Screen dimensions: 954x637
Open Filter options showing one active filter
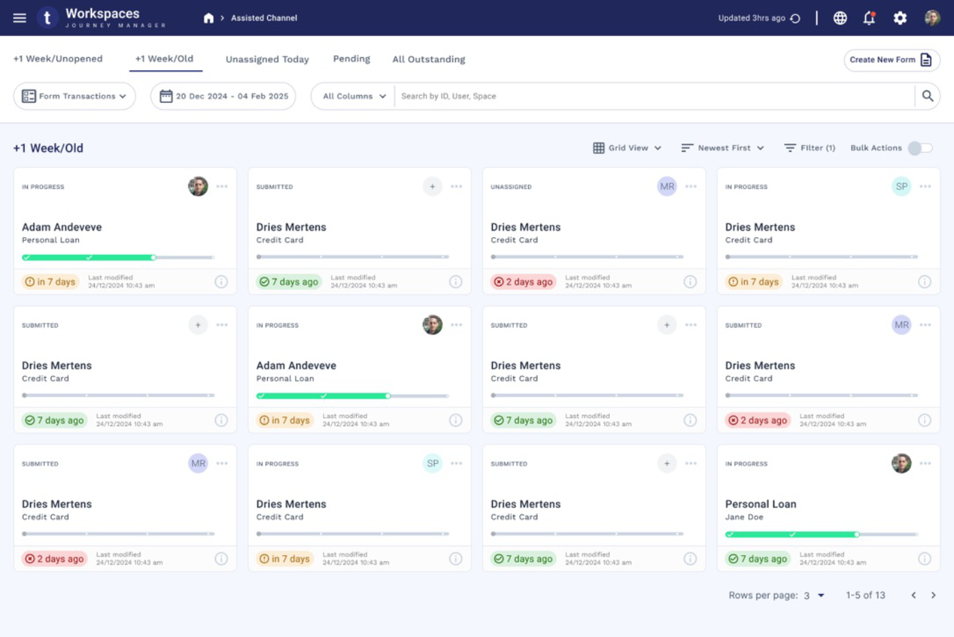[810, 147]
